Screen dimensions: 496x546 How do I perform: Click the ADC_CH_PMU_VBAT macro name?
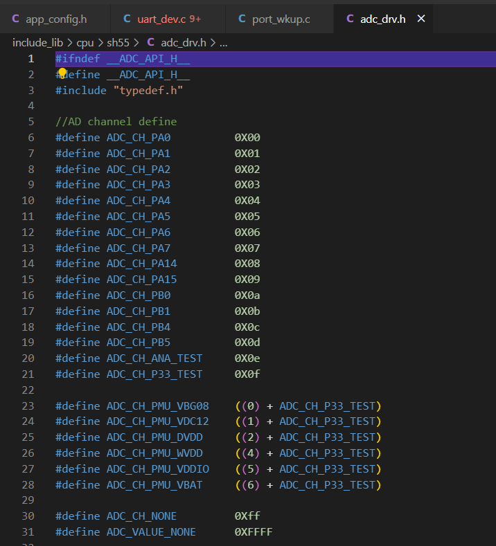point(154,485)
